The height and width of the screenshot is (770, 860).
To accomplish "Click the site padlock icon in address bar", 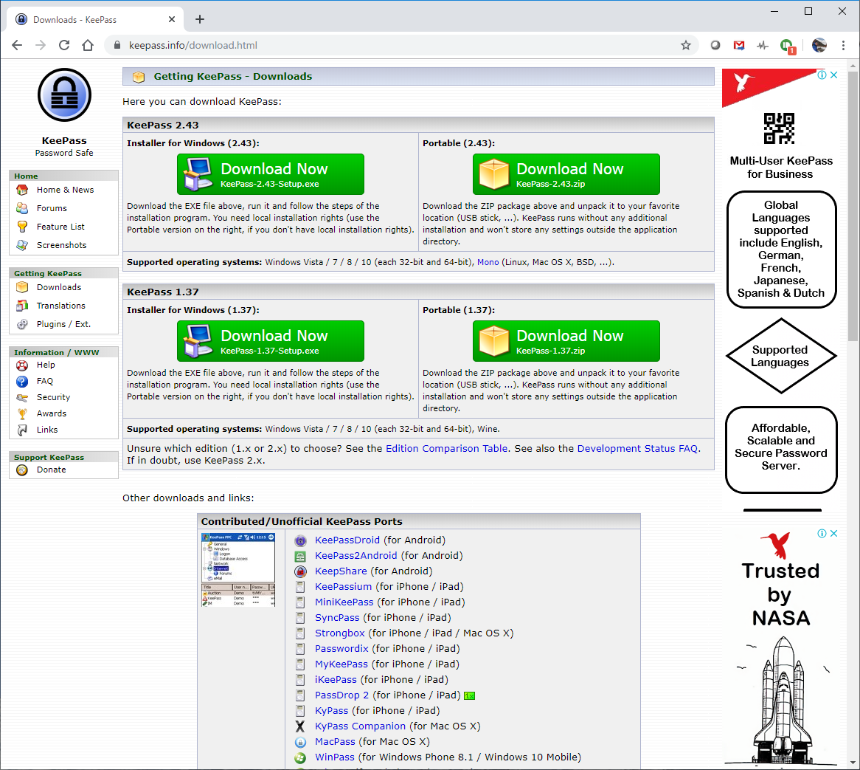I will [x=117, y=45].
